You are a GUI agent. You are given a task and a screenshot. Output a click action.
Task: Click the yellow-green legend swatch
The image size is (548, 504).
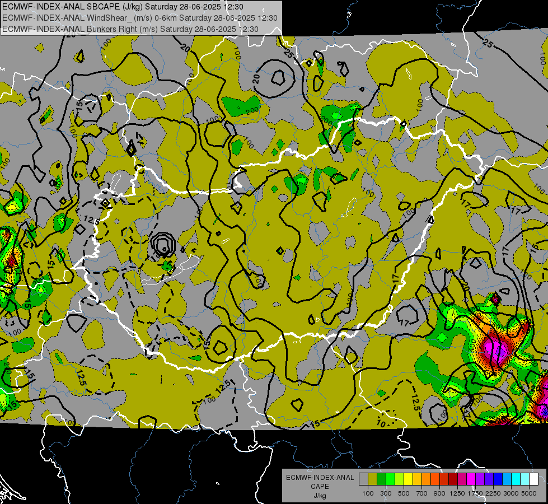(x=400, y=479)
